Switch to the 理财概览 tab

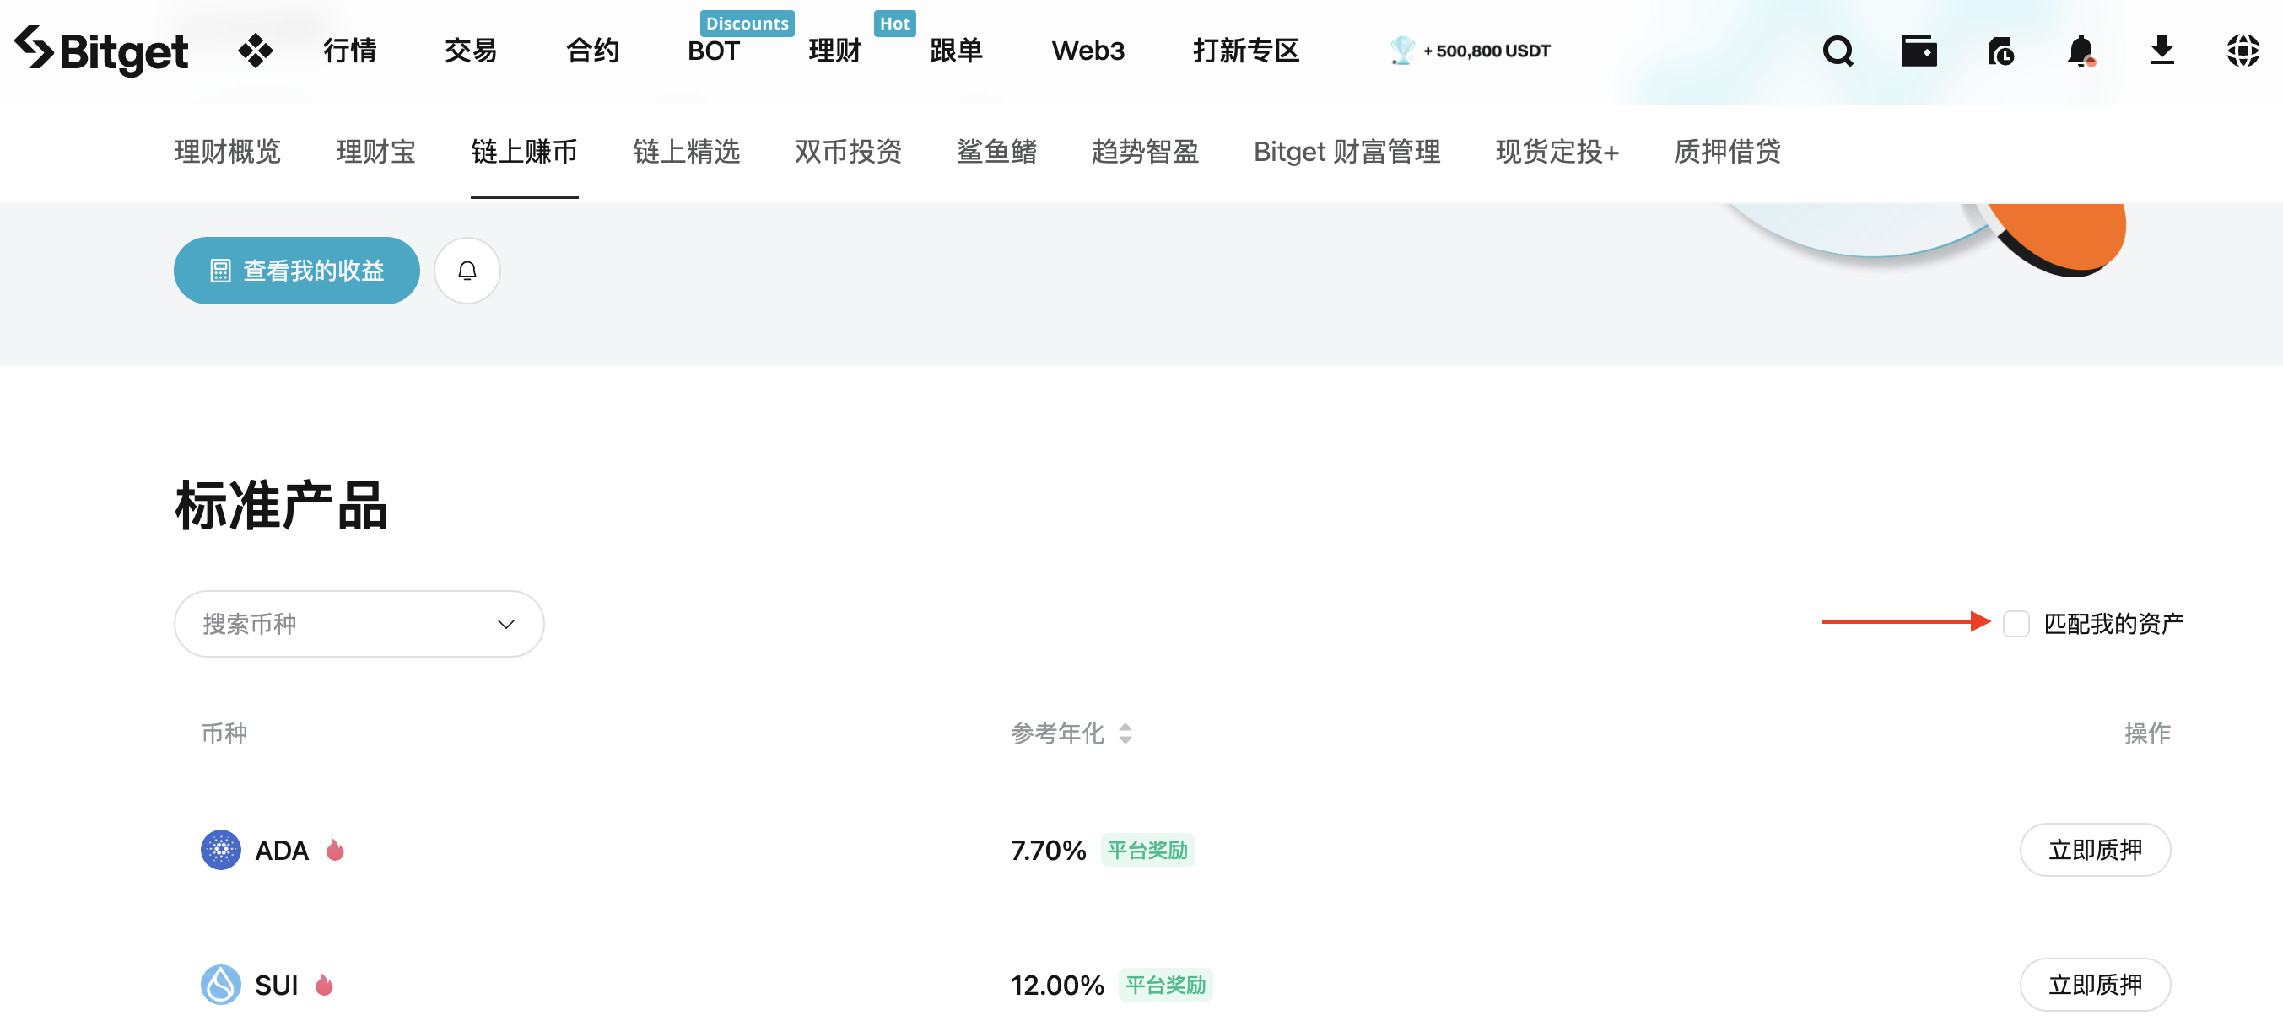228,152
